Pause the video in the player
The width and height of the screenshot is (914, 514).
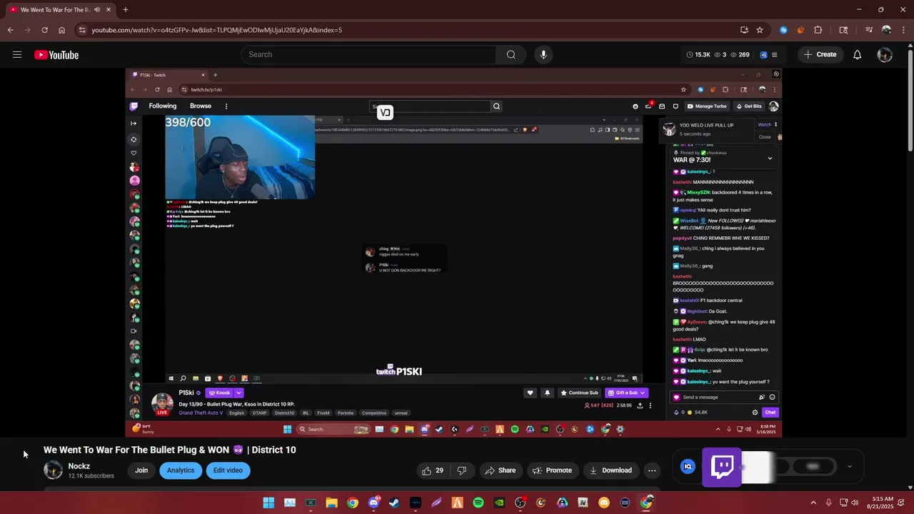(453, 252)
